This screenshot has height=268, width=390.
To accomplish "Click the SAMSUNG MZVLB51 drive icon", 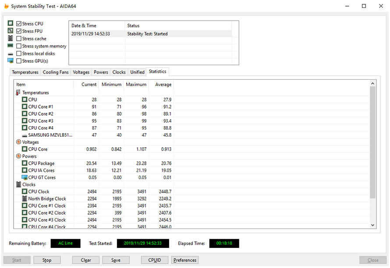I will [x=25, y=135].
